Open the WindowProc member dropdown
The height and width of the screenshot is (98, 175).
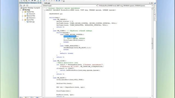pyautogui.click(x=152, y=6)
